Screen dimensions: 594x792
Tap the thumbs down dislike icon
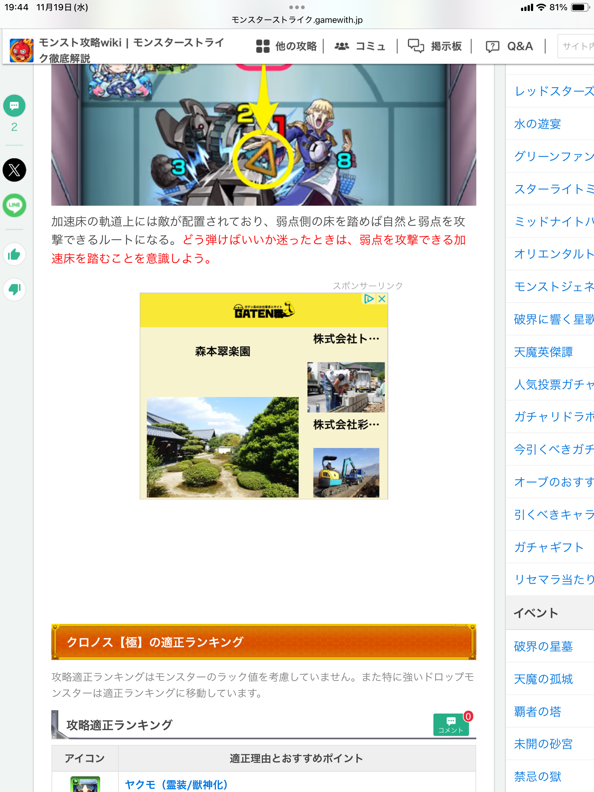click(x=14, y=289)
